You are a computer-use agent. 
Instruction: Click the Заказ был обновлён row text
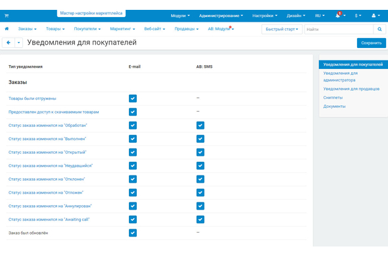tap(28, 233)
